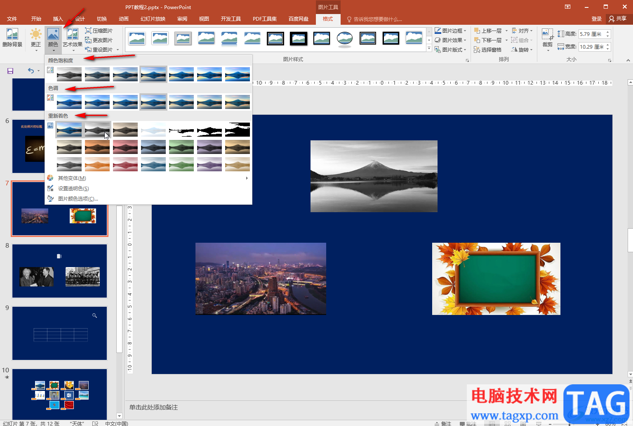Click Change Picture (更改图片)
Screen dimensions: 633x426
click(x=99, y=40)
